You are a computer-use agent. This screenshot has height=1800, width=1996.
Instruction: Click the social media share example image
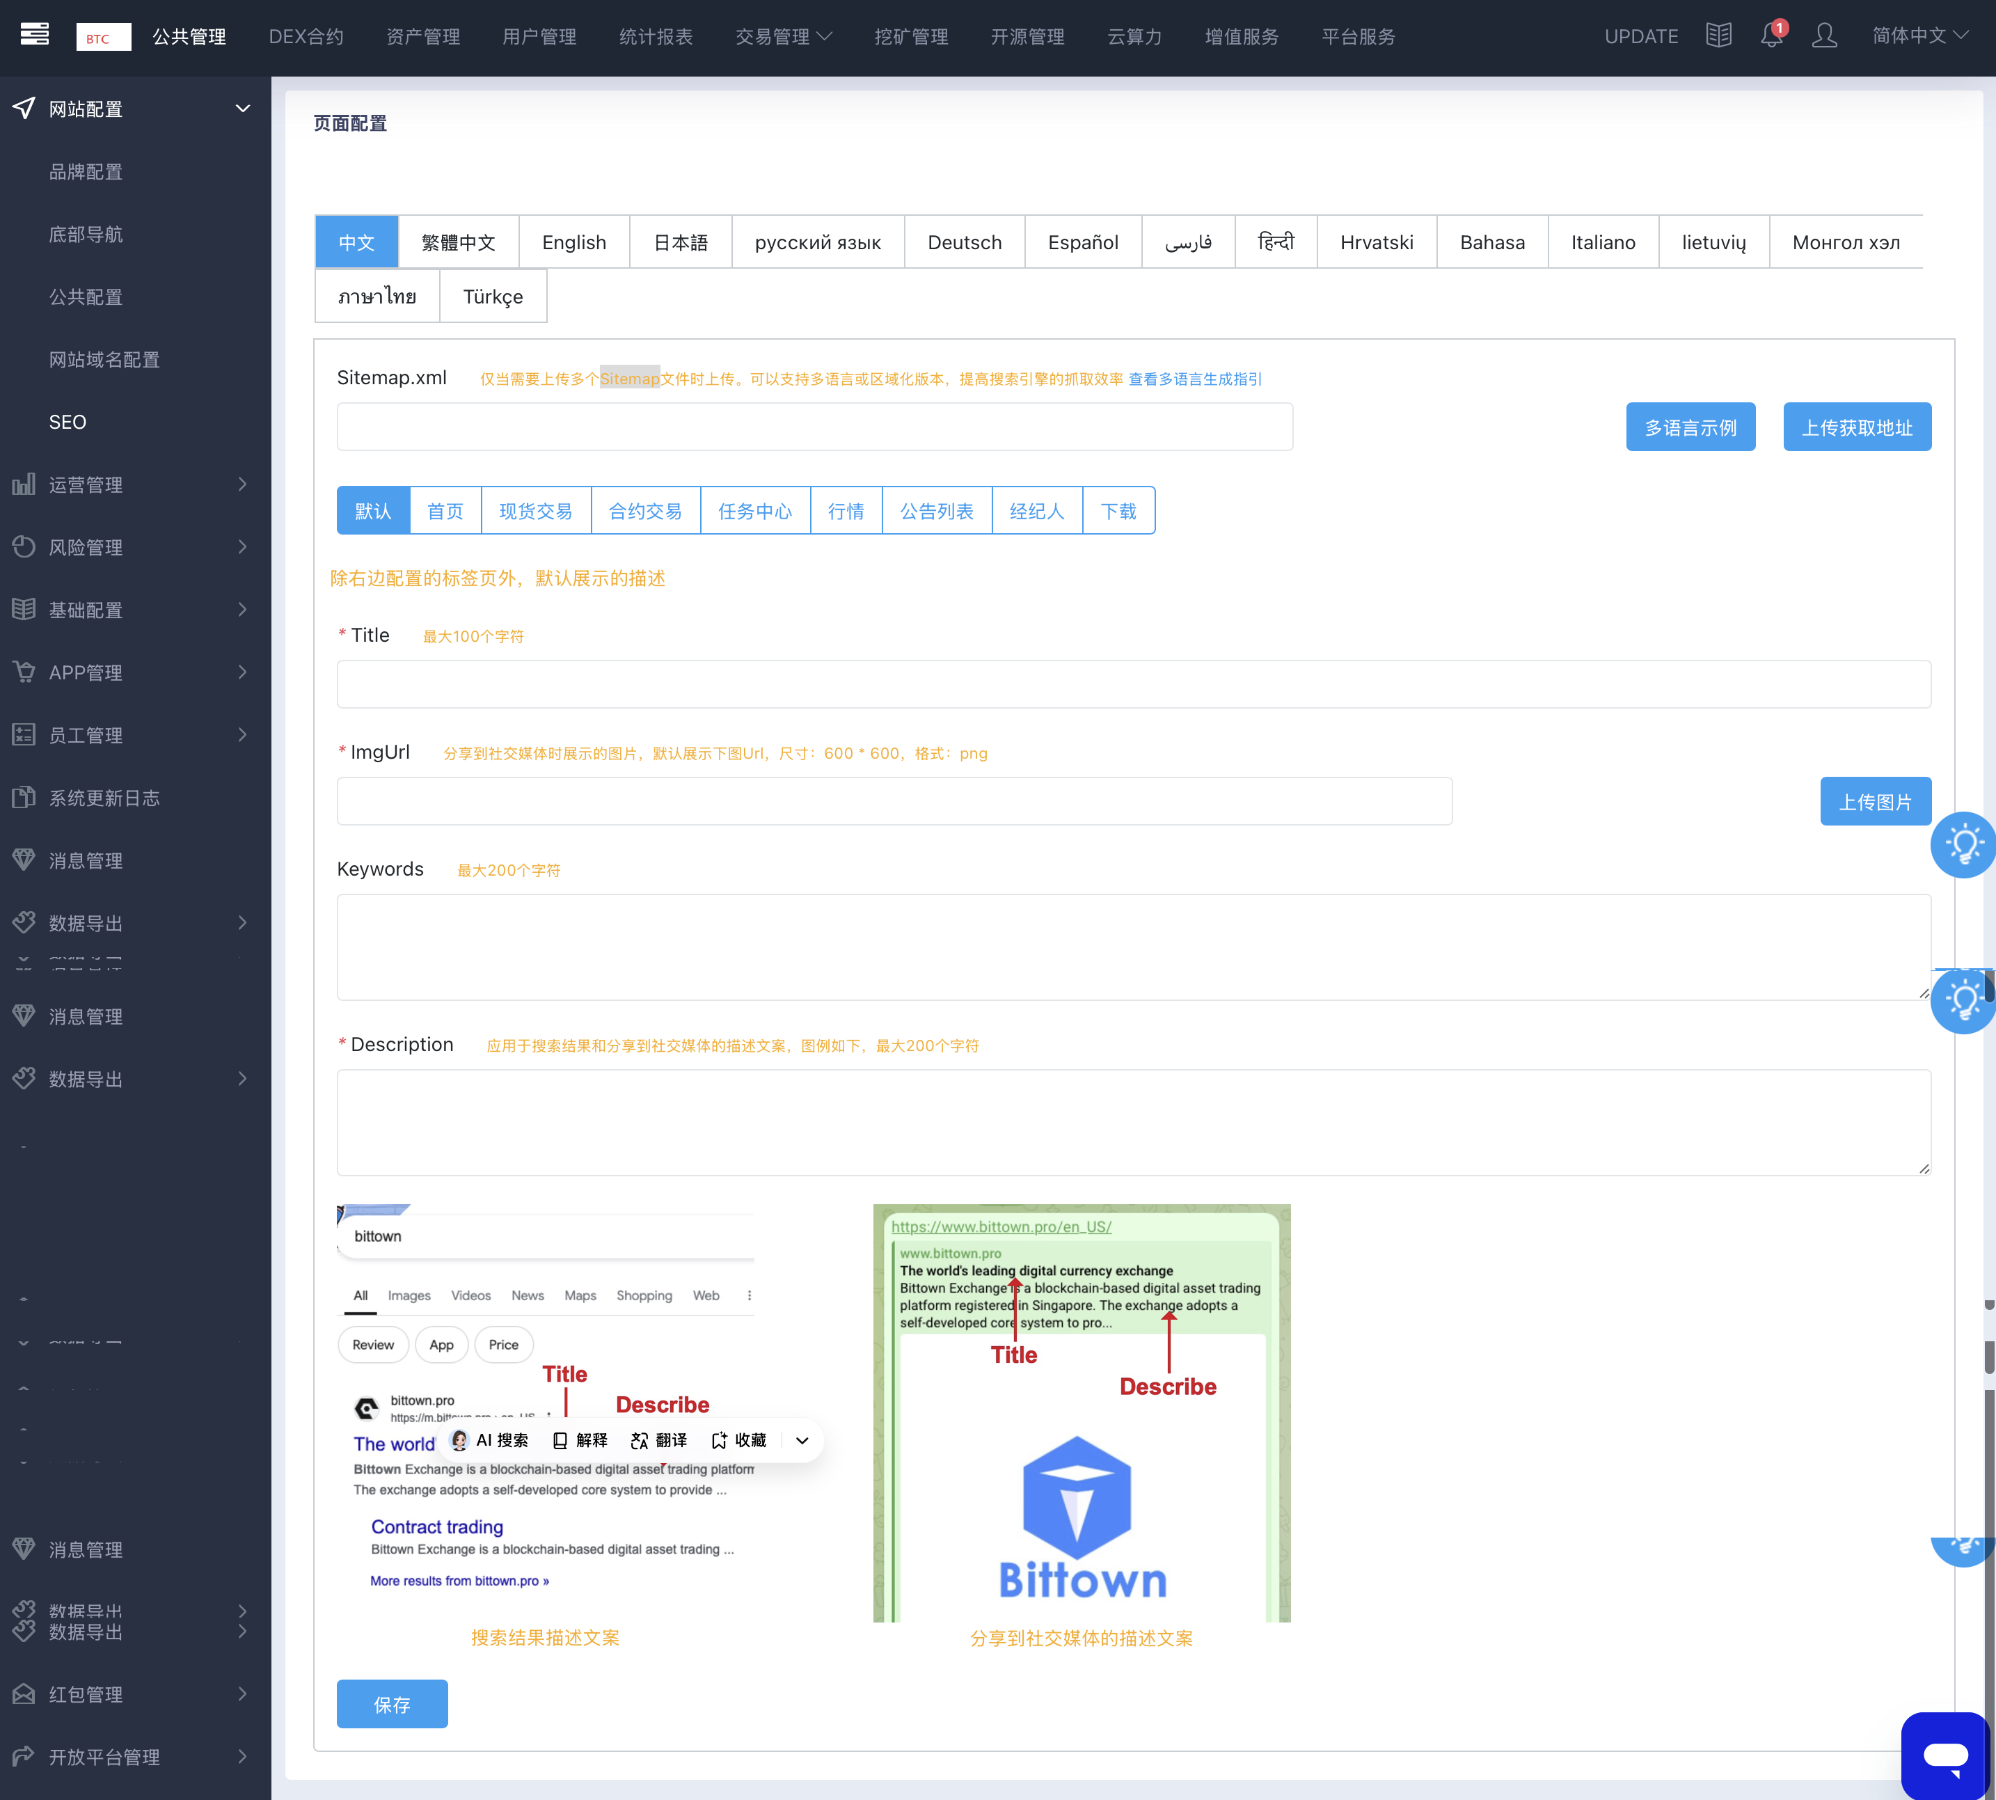(x=1082, y=1413)
